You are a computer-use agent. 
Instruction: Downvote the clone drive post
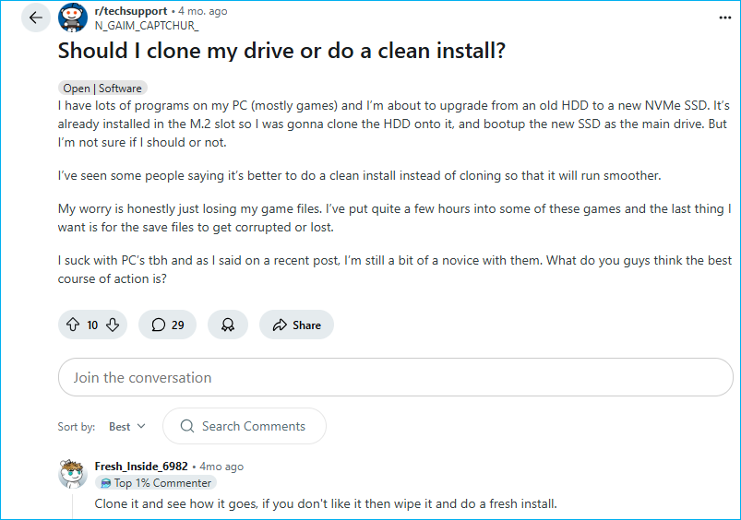click(113, 325)
